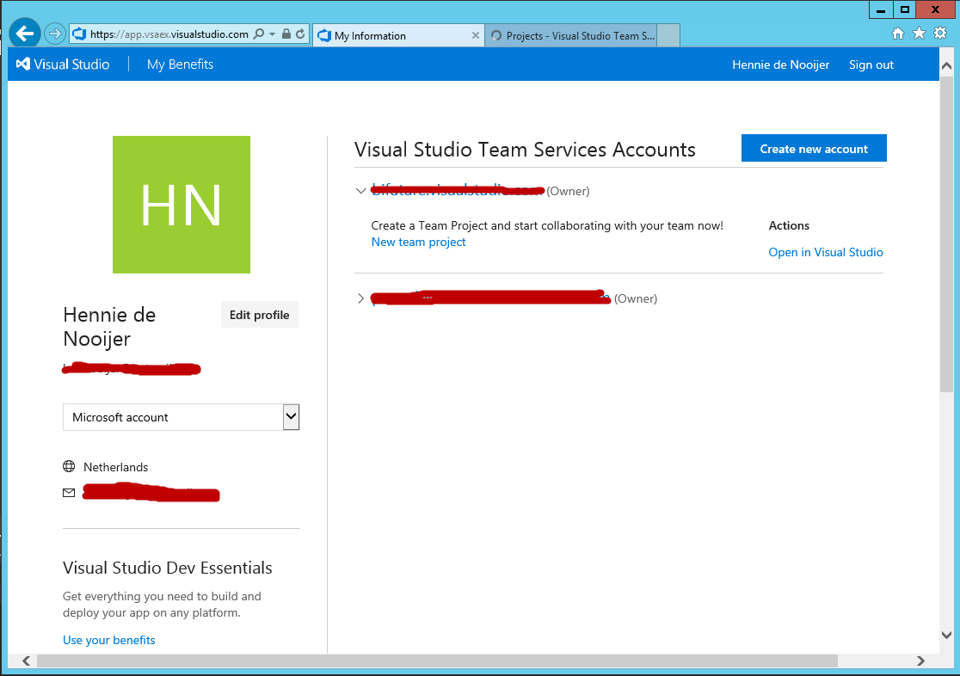Screen dimensions: 960x676
Task: Switch to the Projects browser tab
Action: coord(570,35)
